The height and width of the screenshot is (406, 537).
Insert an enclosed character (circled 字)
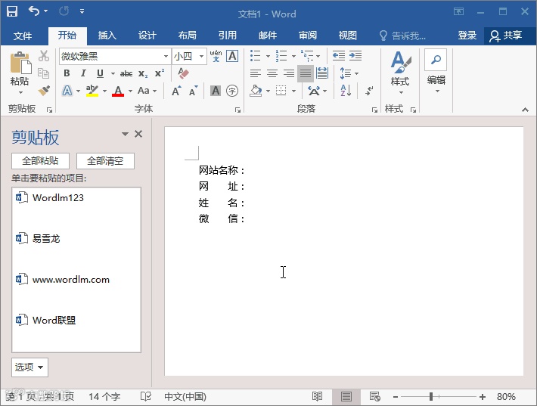pos(232,91)
